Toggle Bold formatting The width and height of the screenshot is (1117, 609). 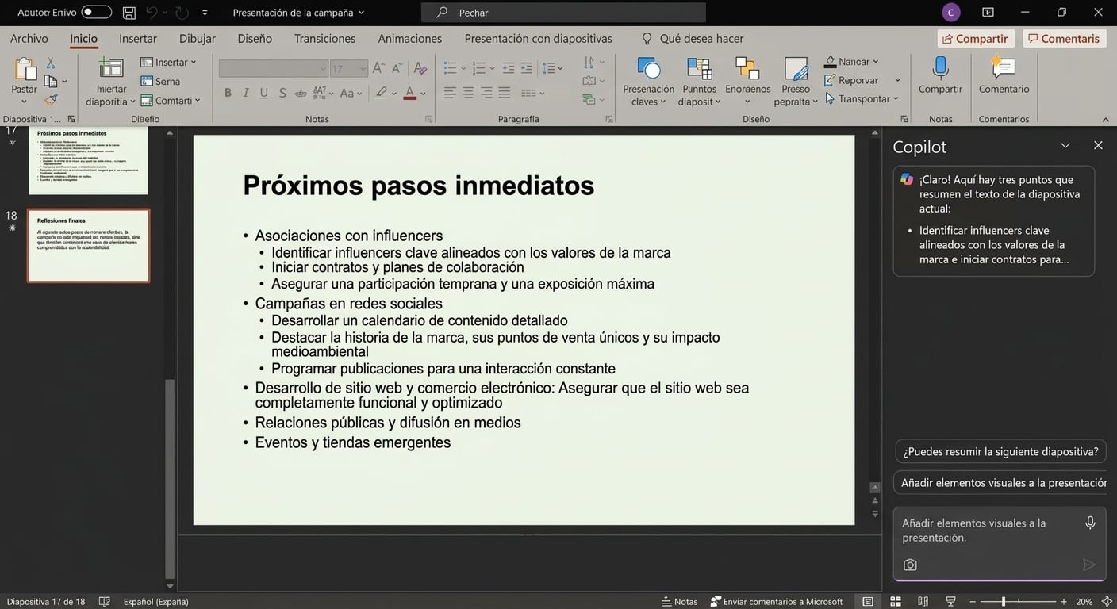(x=228, y=93)
